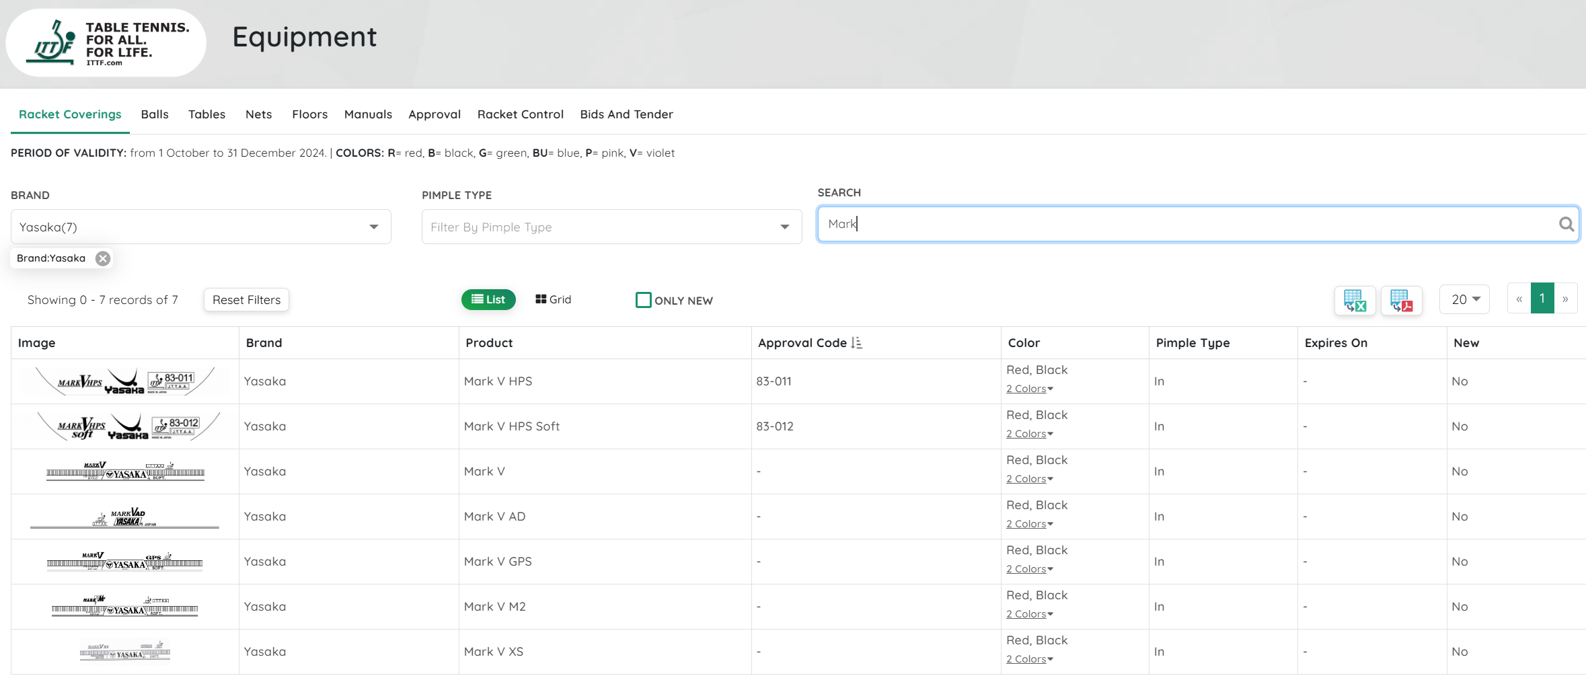The image size is (1586, 680).
Task: Change the page size dropdown from 20
Action: pos(1465,300)
